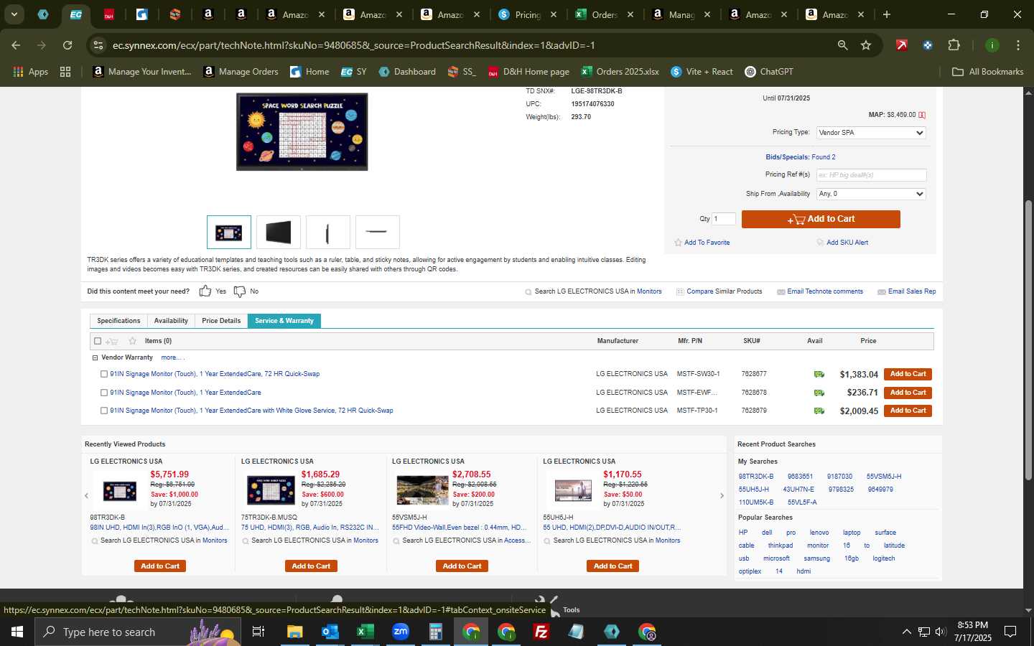
Task: Open the Ship From Availability dropdown
Action: [871, 194]
